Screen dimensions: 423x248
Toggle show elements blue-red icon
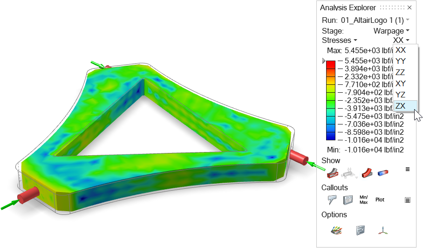pyautogui.click(x=383, y=172)
